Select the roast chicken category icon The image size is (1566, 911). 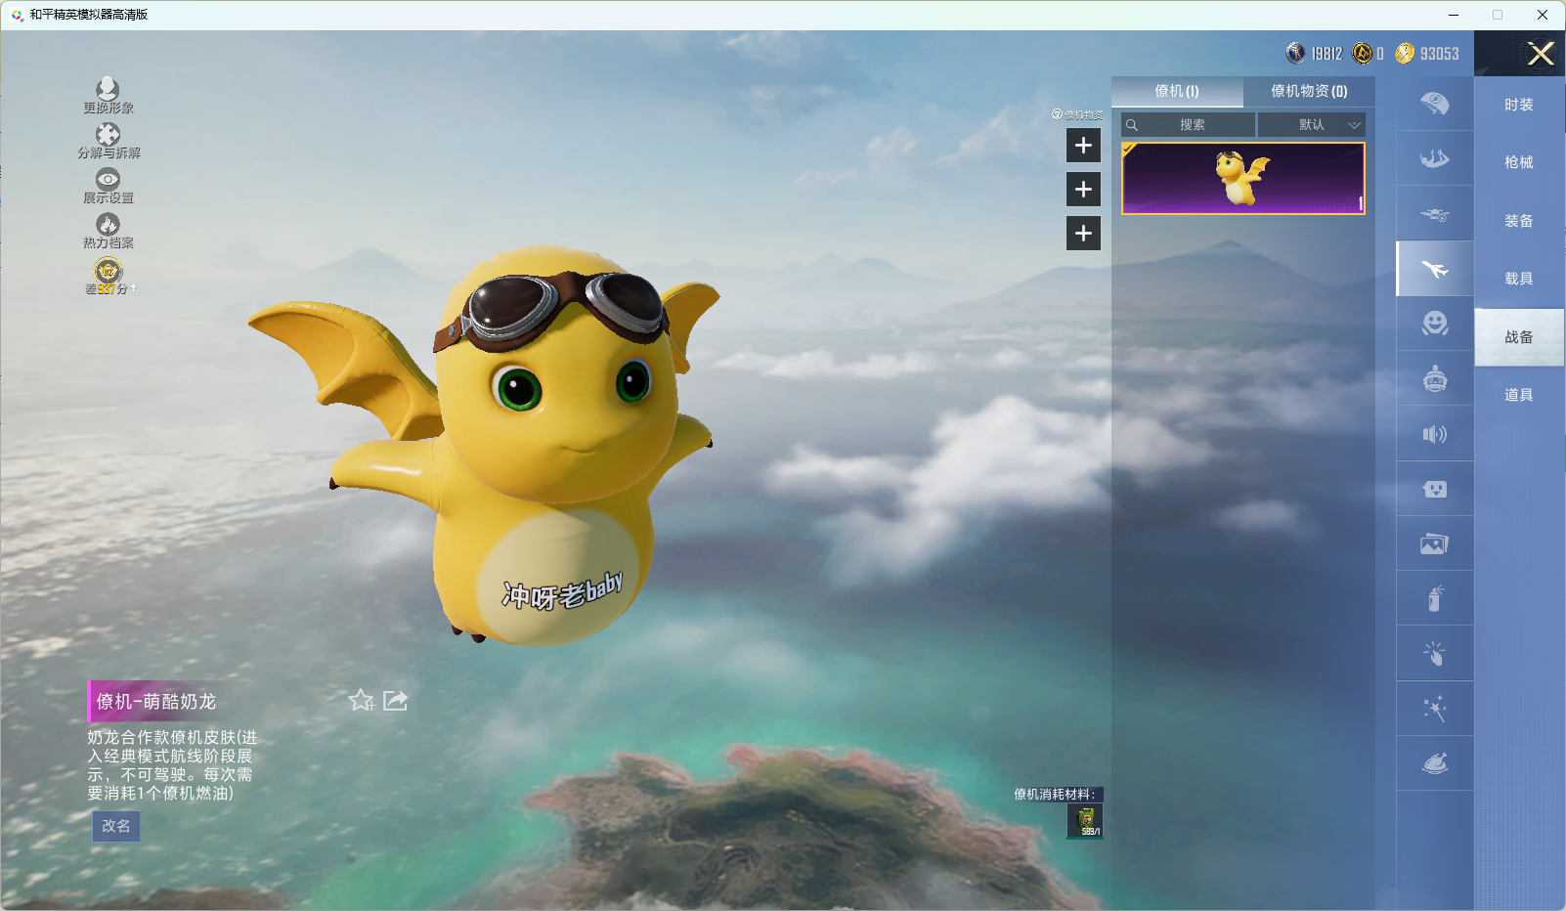pos(1435,763)
